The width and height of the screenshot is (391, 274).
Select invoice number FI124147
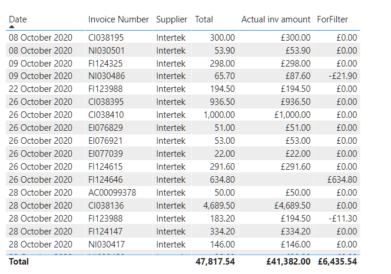point(105,232)
